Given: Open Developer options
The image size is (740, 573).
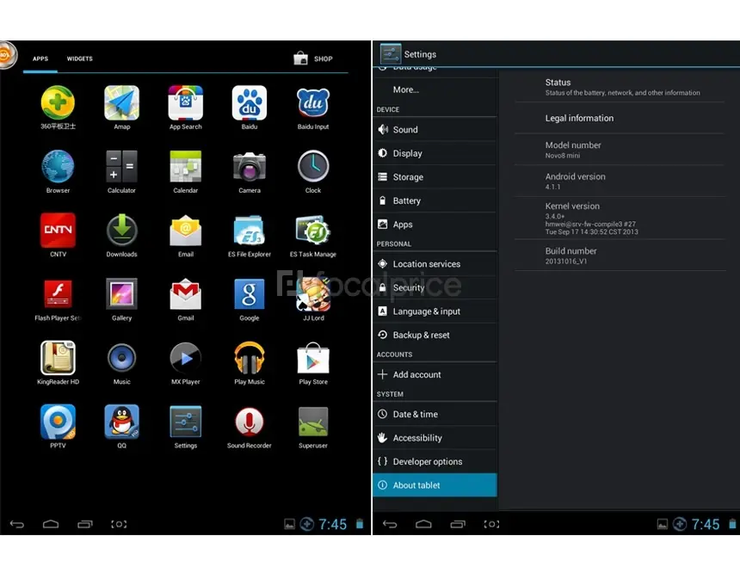Looking at the screenshot, I should coord(435,461).
